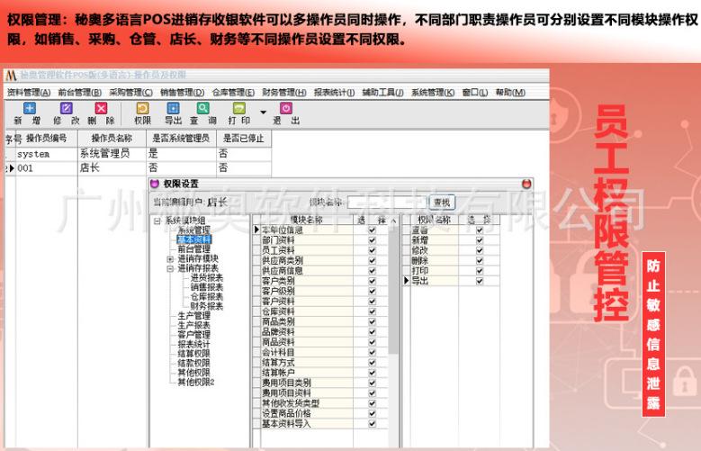
Task: Click the 修改 row in permission list
Action: point(451,250)
